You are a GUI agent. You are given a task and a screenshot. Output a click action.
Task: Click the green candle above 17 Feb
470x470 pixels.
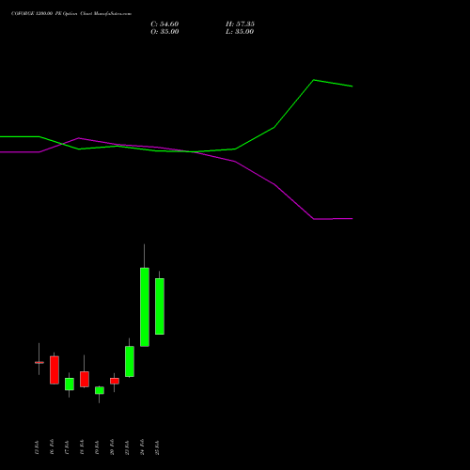pos(70,384)
